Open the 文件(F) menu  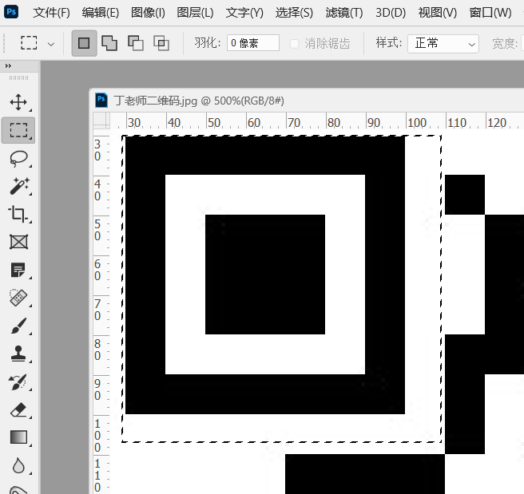tap(51, 13)
